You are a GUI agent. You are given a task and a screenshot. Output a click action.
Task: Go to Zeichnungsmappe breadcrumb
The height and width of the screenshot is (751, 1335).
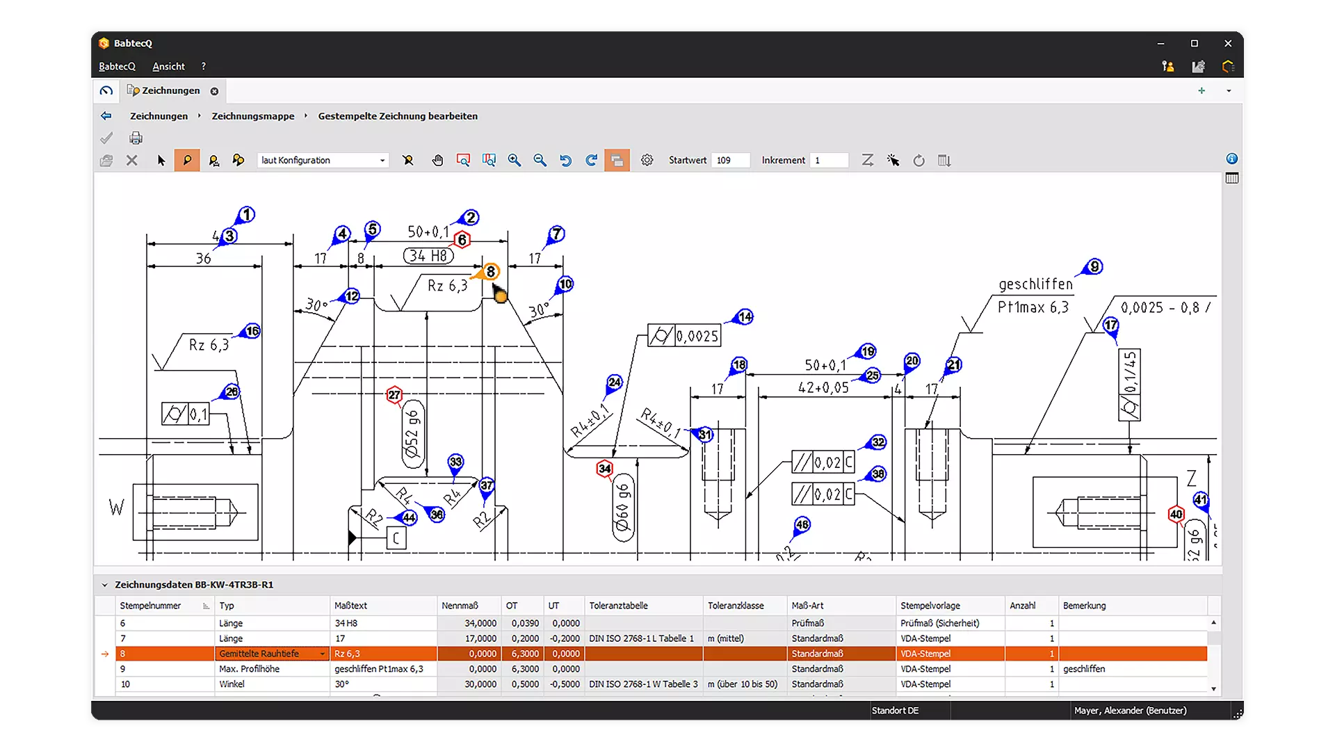coord(253,116)
